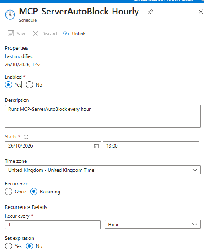Open the Hour recurrence unit dropdown
Image resolution: width=204 pixels, height=251 pixels.
click(152, 225)
